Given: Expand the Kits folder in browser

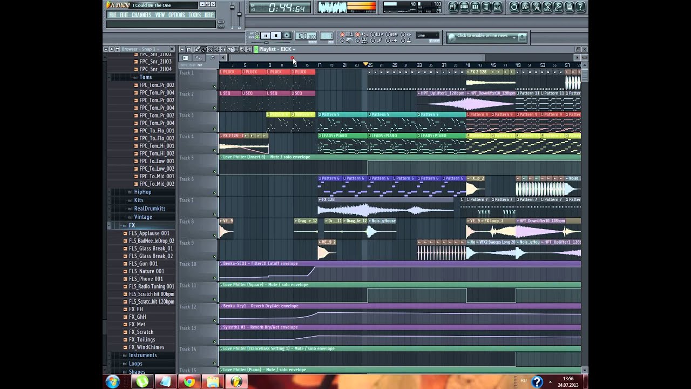Looking at the screenshot, I should tap(139, 200).
